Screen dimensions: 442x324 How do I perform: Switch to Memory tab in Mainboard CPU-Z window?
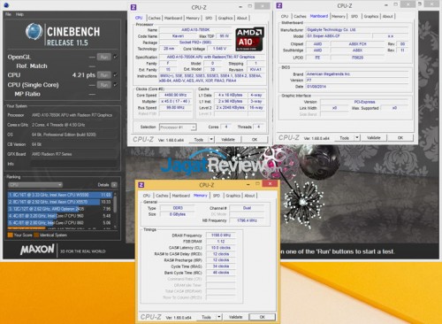(339, 16)
